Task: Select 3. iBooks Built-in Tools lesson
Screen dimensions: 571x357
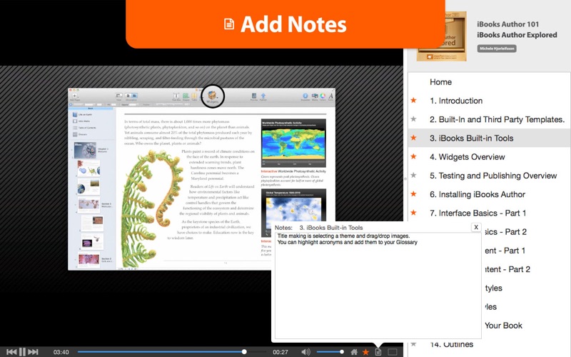Action: (x=489, y=138)
